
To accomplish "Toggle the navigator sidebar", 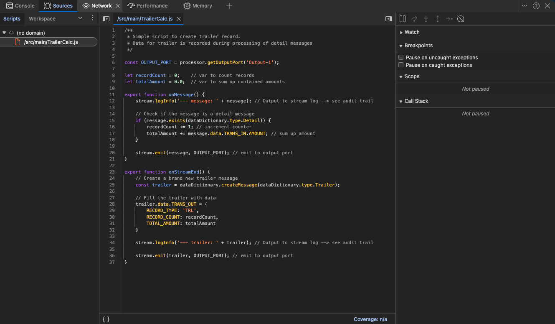I will click(106, 19).
